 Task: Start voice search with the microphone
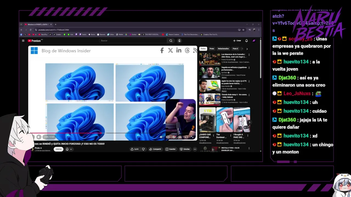[x=179, y=41]
